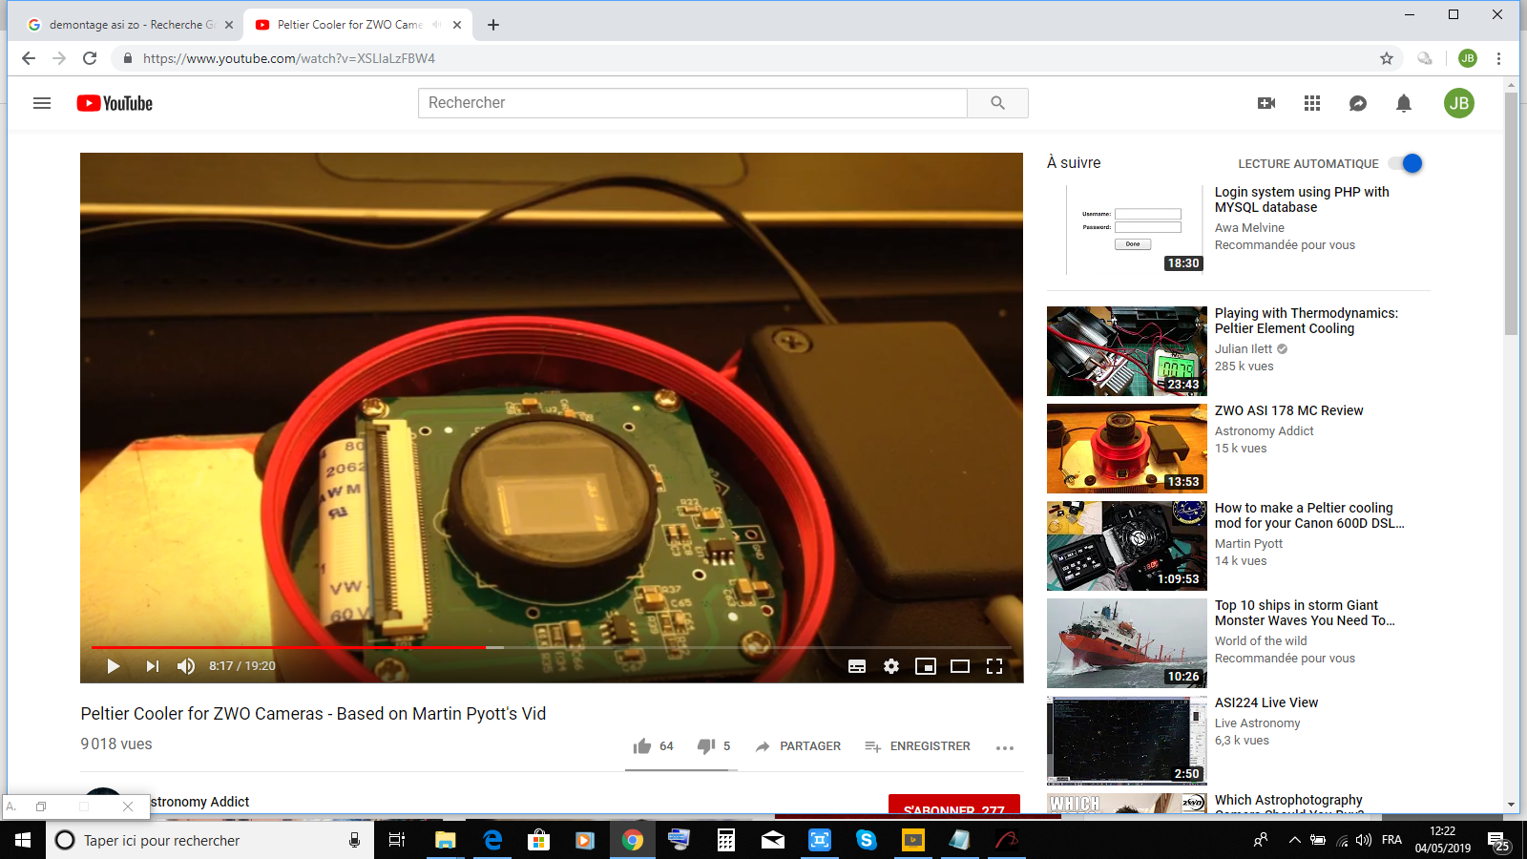Open video settings gear menu
Viewport: 1527px width, 859px height.
(891, 666)
